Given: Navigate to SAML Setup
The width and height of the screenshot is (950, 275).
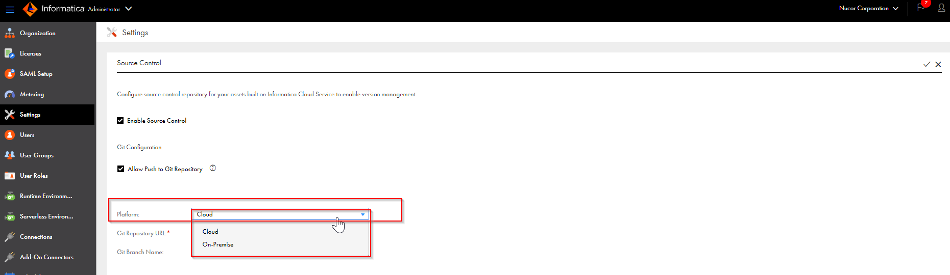Looking at the screenshot, I should 47,74.
